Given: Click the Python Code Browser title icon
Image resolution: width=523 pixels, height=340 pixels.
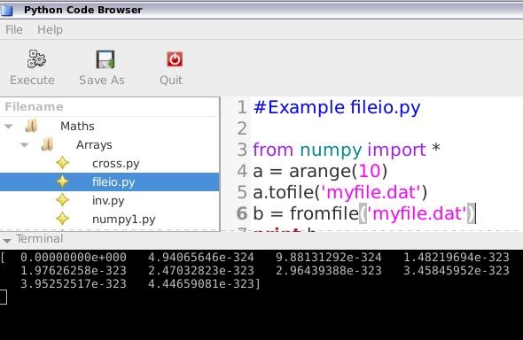Looking at the screenshot, I should [x=6, y=10].
